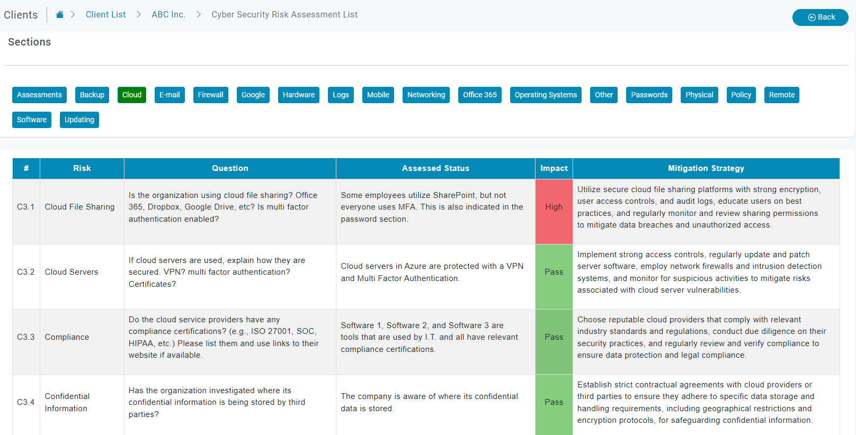This screenshot has width=856, height=435.
Task: Click the Risk column header
Action: pyautogui.click(x=82, y=168)
